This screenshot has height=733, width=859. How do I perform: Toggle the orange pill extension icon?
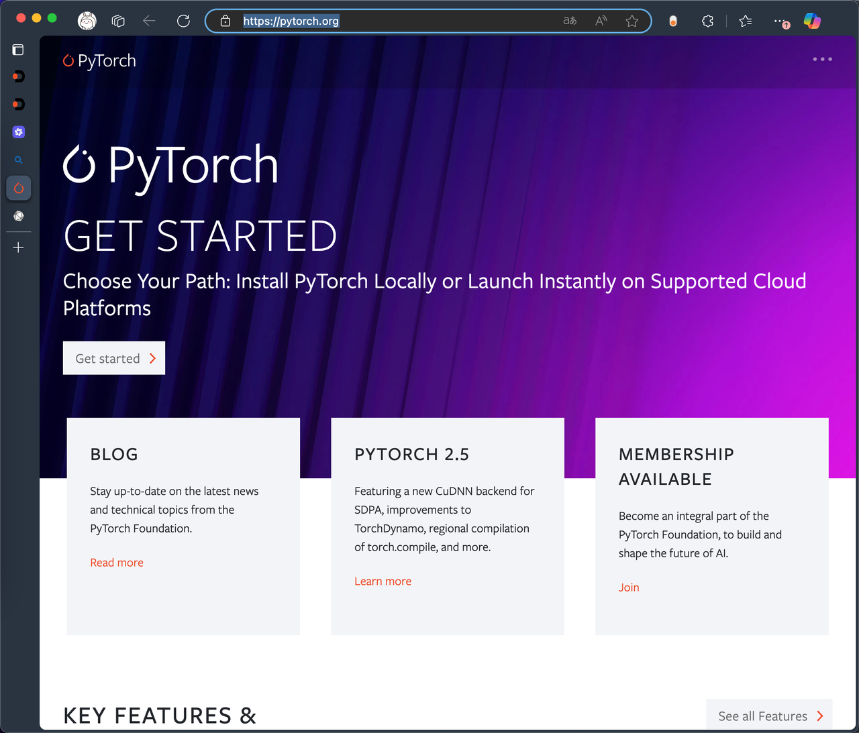click(x=673, y=21)
